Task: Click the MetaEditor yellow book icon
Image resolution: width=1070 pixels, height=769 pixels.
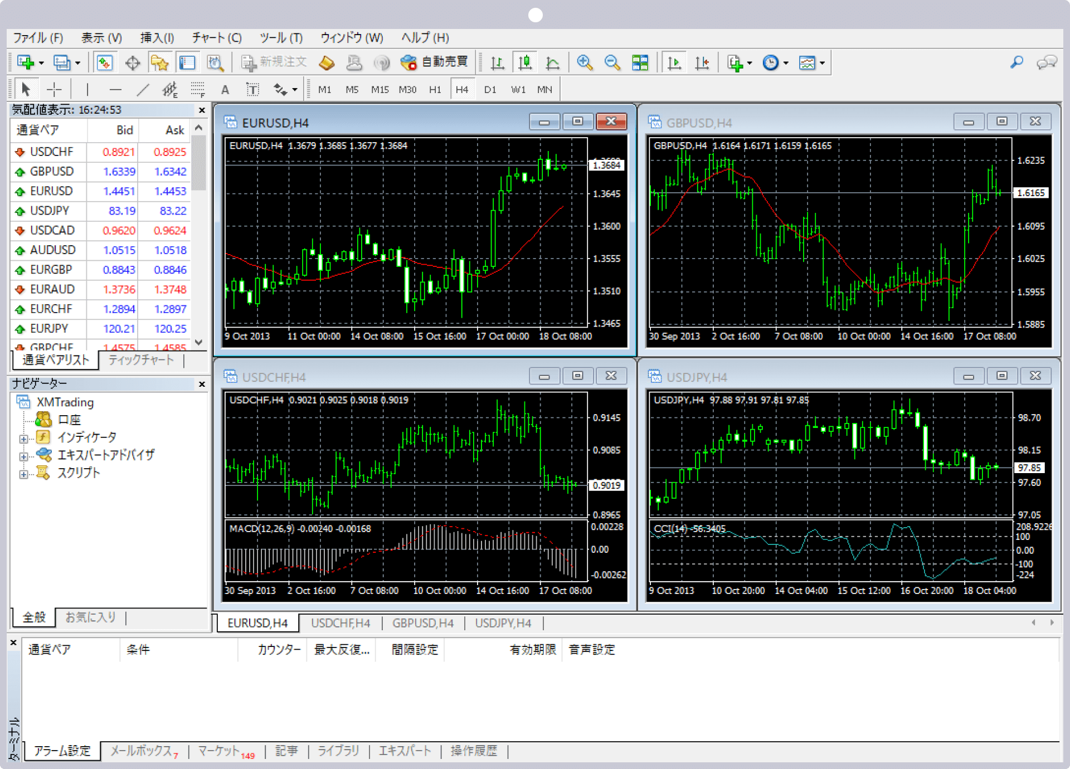Action: tap(327, 62)
